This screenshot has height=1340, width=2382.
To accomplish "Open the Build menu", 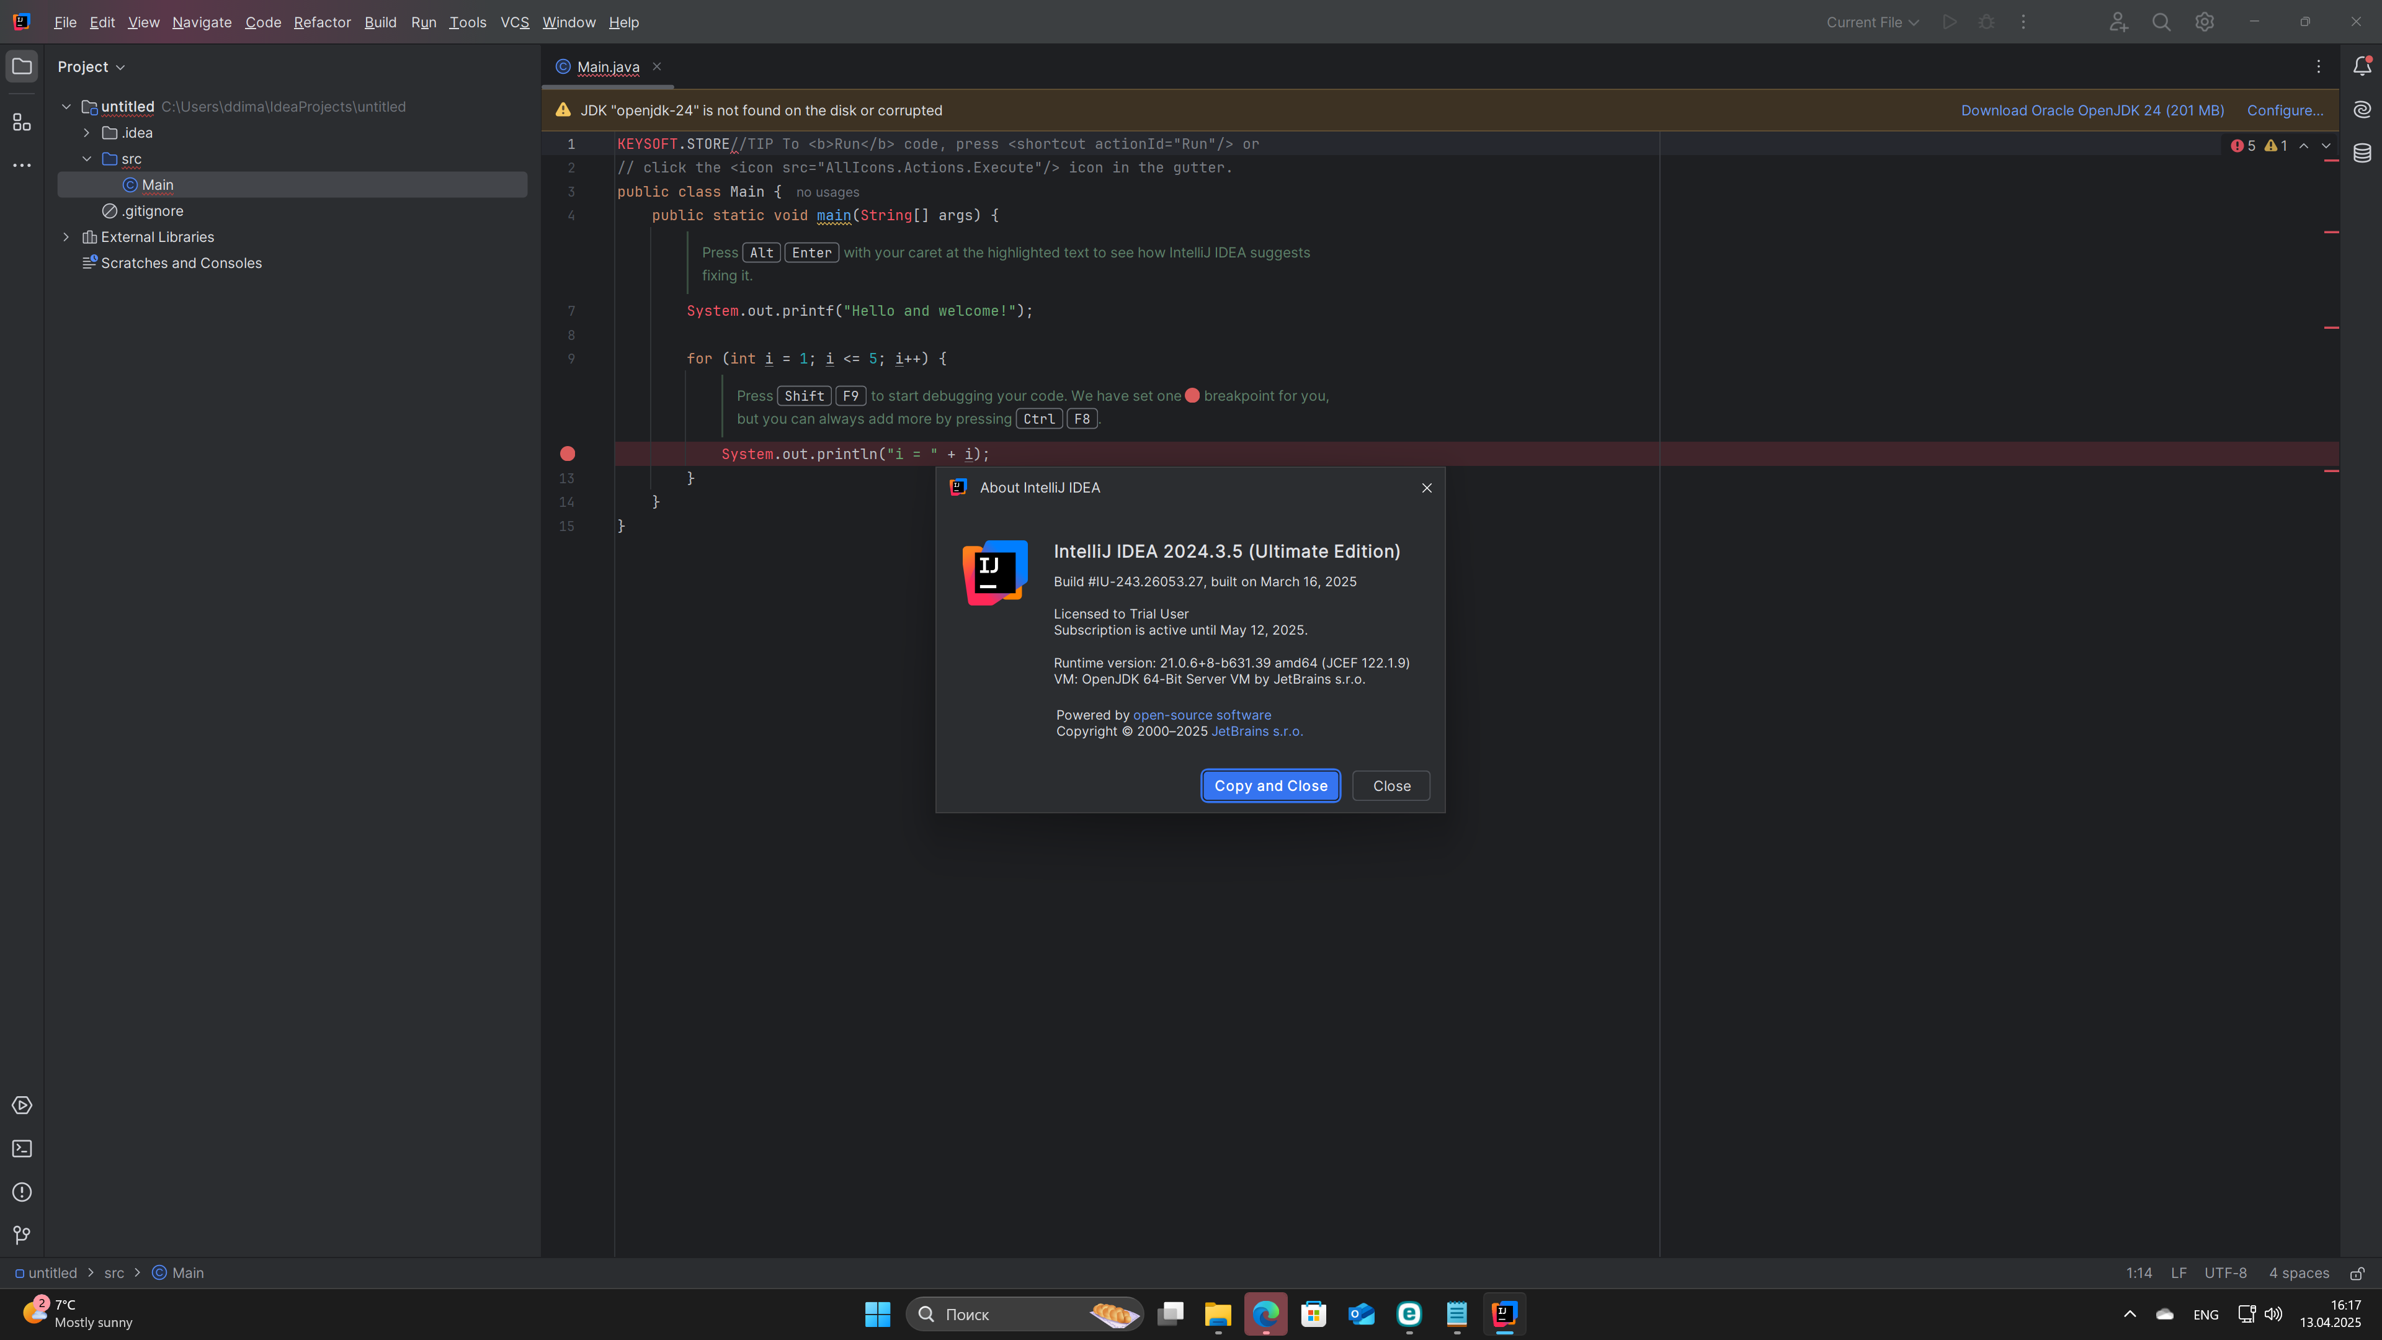I will point(380,22).
